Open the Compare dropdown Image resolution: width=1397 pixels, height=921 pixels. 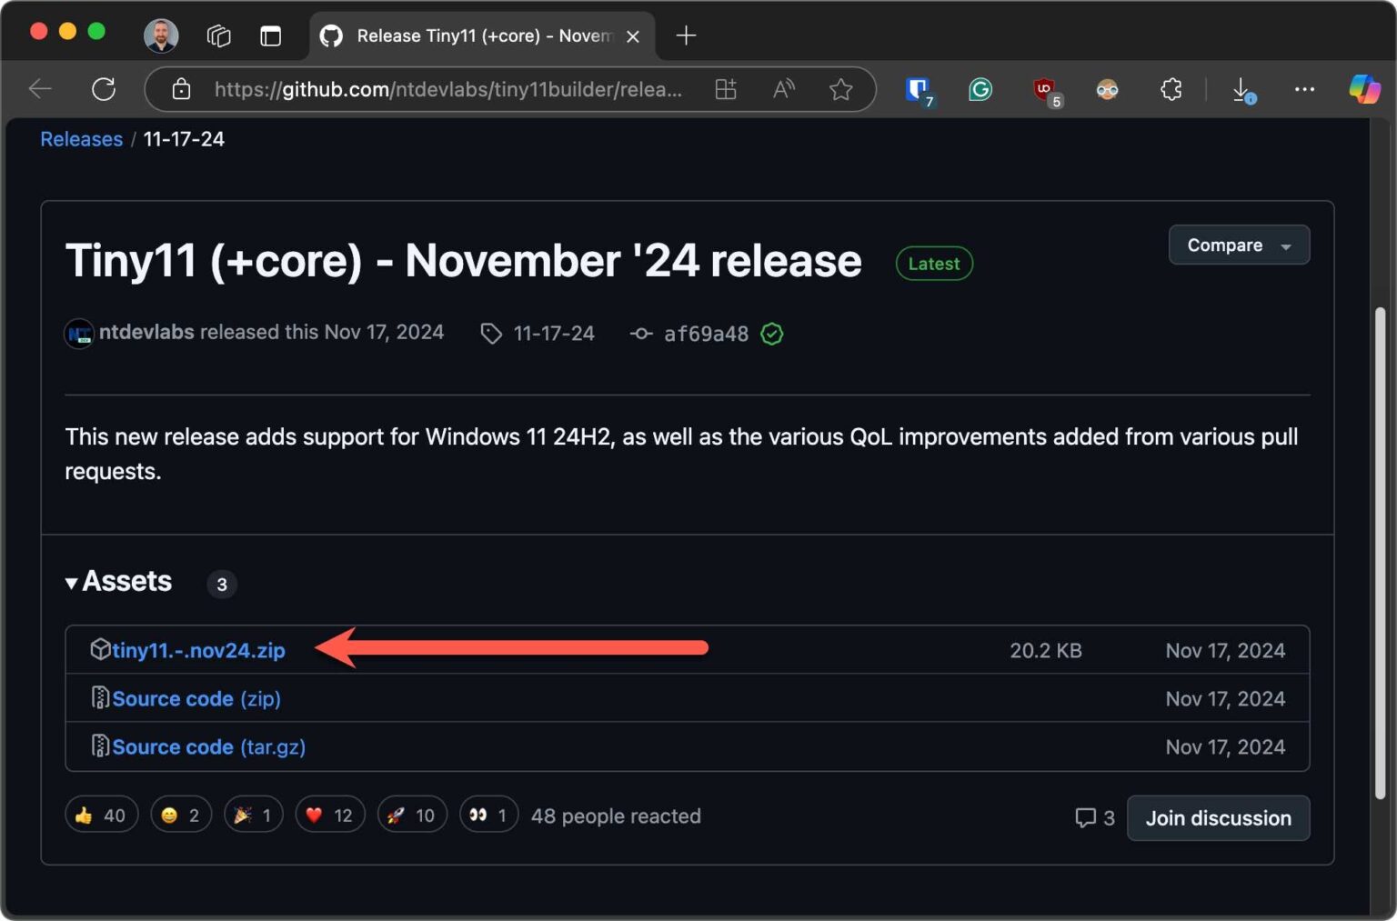click(1239, 245)
